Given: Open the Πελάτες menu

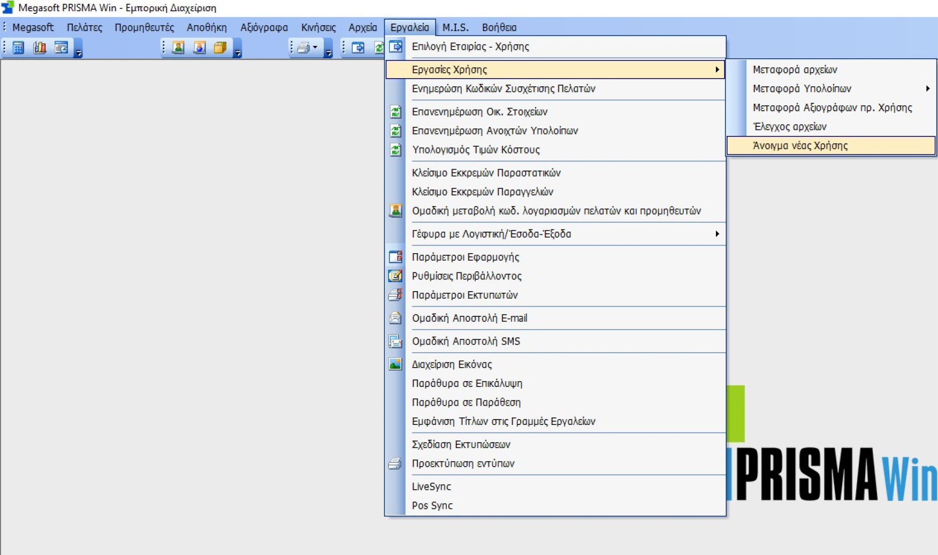Looking at the screenshot, I should 84,27.
